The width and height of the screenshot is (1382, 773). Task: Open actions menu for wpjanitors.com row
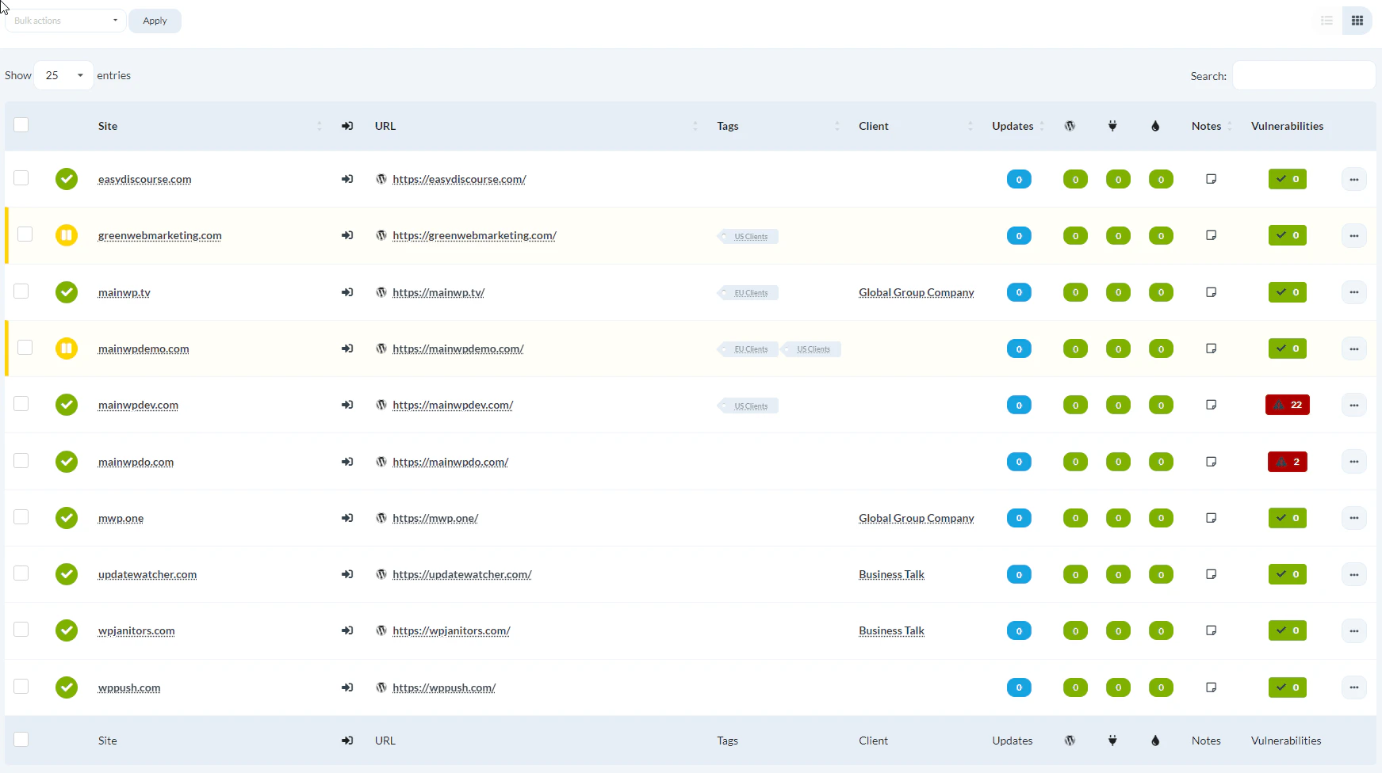click(1354, 630)
